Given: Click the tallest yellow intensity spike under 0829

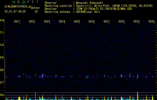Looking at the screenshot, I should click(138, 96).
